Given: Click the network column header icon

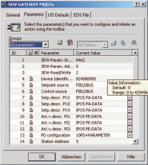Looking at the screenshot, I should 36,53.
